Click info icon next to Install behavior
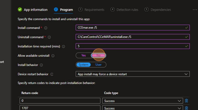Screen dimensions: 198x110 (41, 65)
